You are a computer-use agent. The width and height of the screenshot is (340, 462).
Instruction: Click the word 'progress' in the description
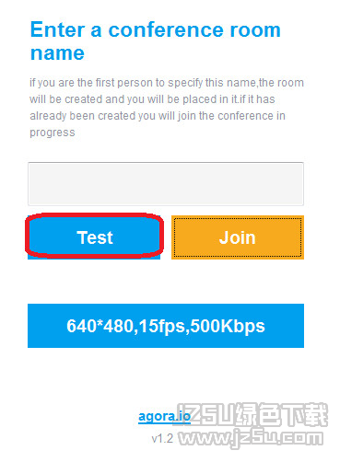coord(53,133)
